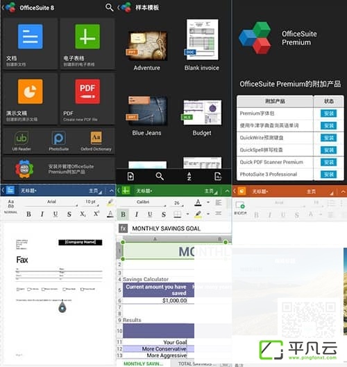Open the Aa Bb NORMAL style picker
This screenshot has width=347, height=367.
pyautogui.click(x=11, y=206)
